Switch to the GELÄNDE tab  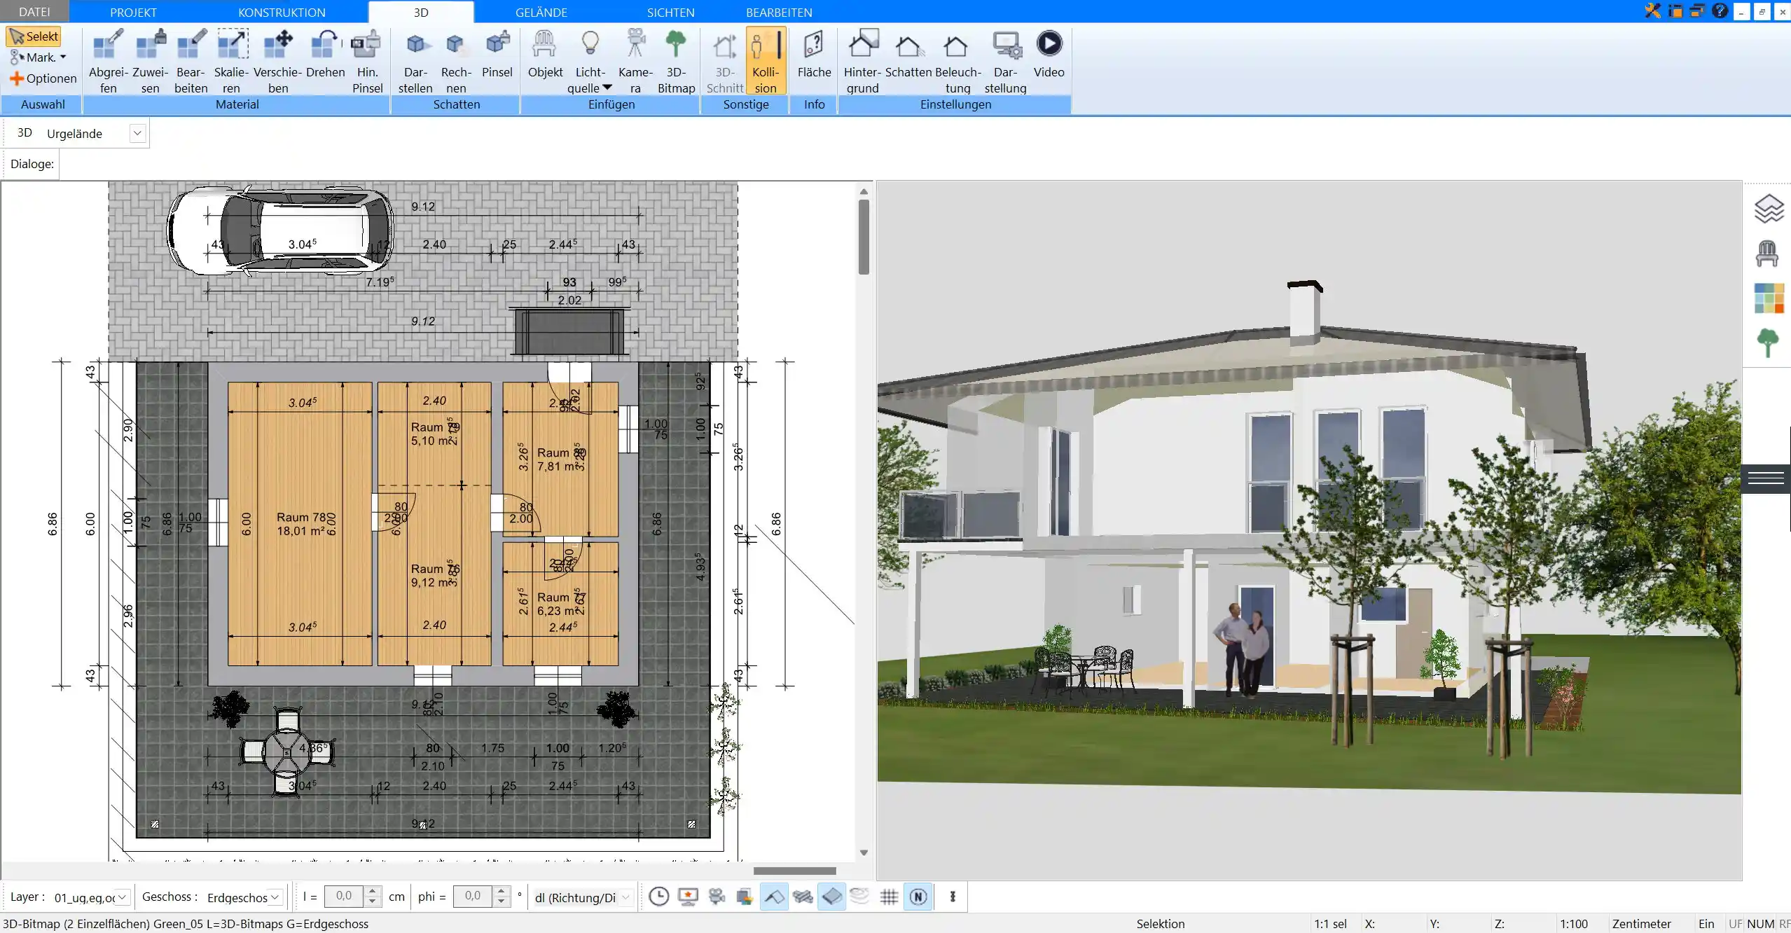tap(541, 12)
